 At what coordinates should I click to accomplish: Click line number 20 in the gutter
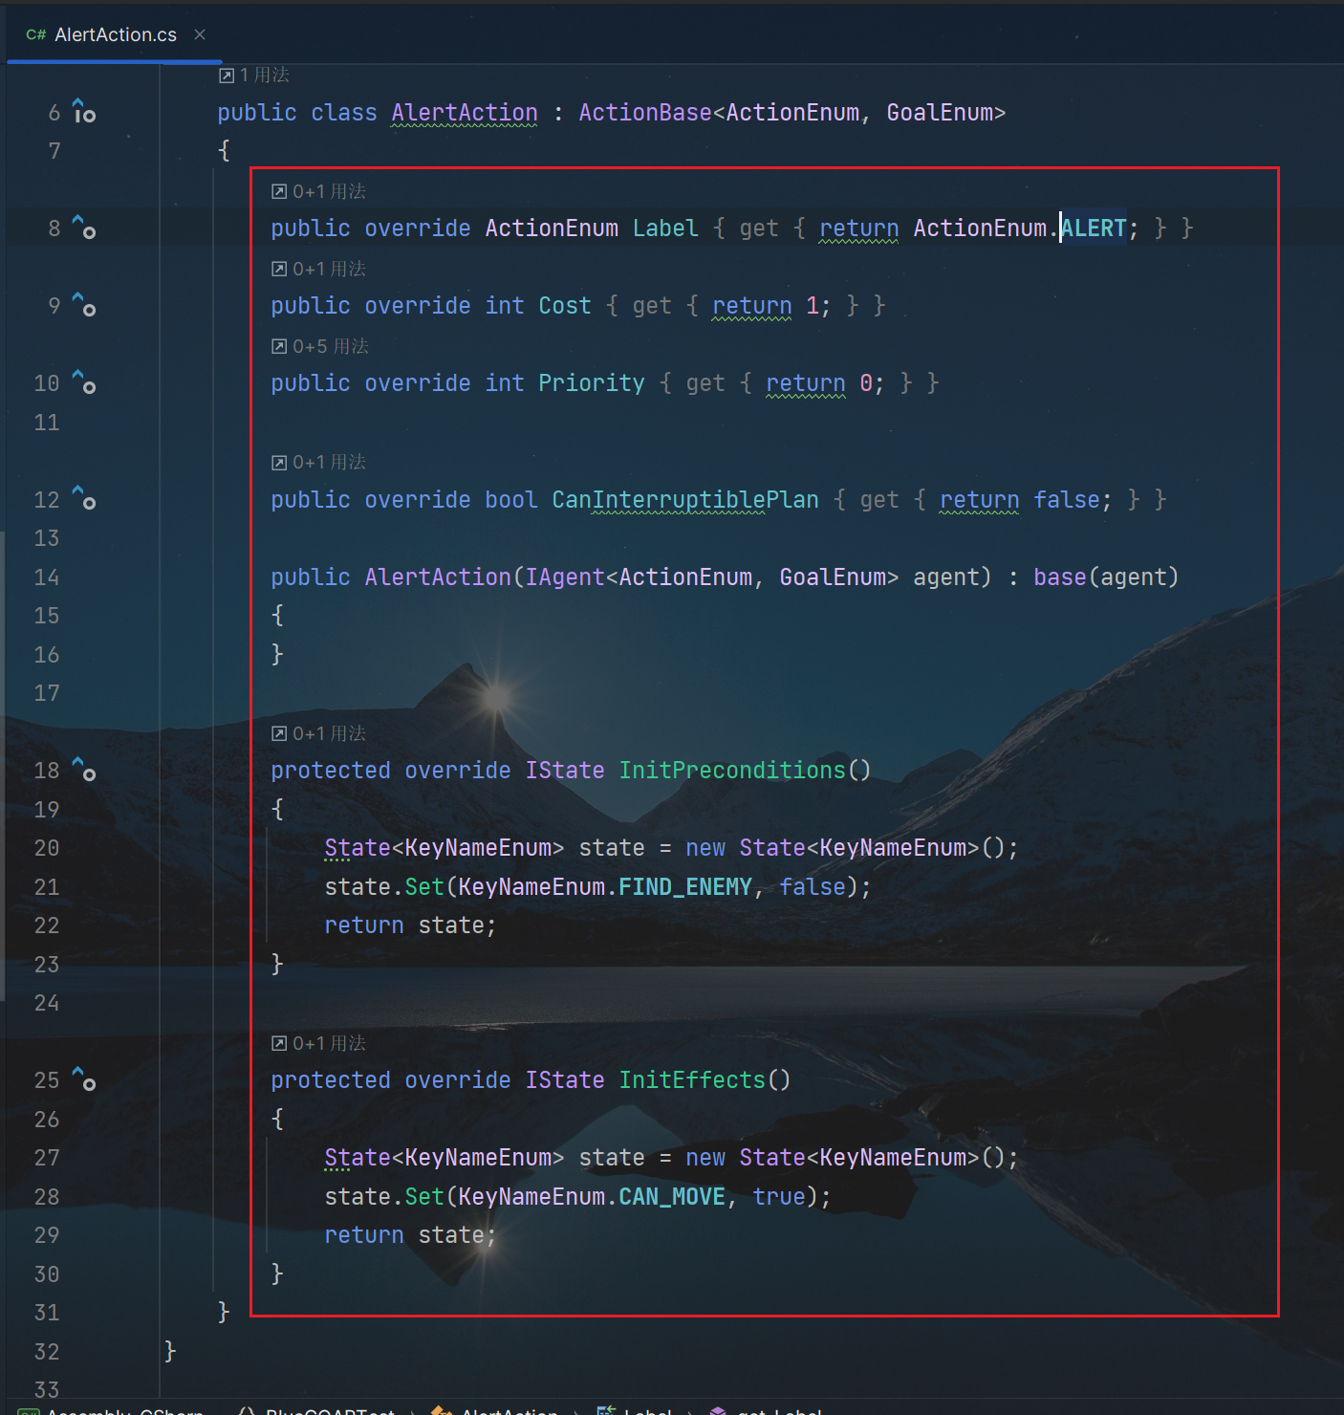[47, 848]
